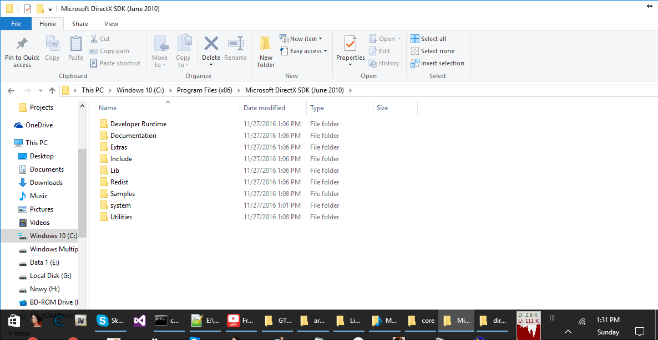Click the navigation pane scrollbar up arrow
Viewport: 658px width, 340px height.
click(x=82, y=106)
